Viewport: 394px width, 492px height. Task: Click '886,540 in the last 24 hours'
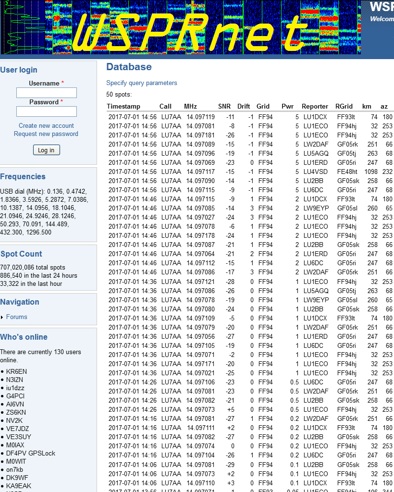38,275
